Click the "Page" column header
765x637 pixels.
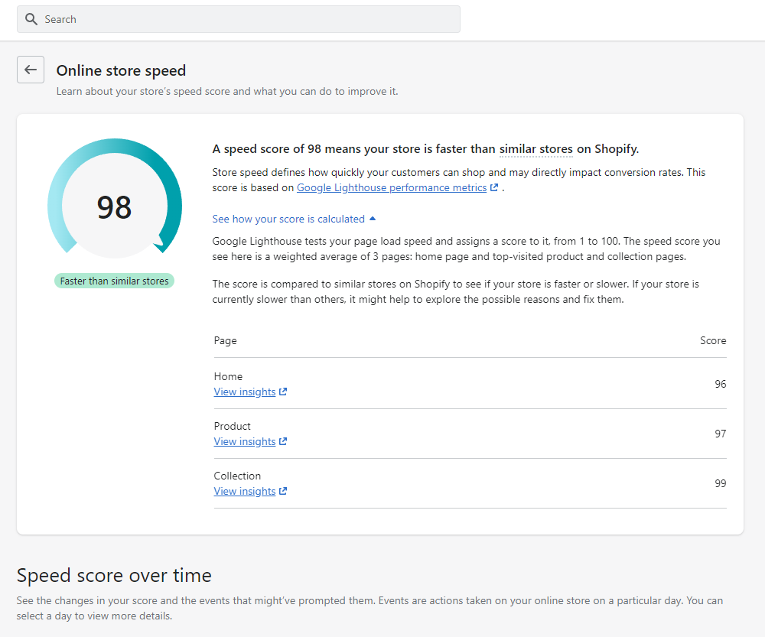pos(225,340)
